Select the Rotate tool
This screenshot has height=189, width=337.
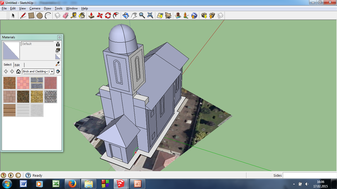tap(108, 16)
